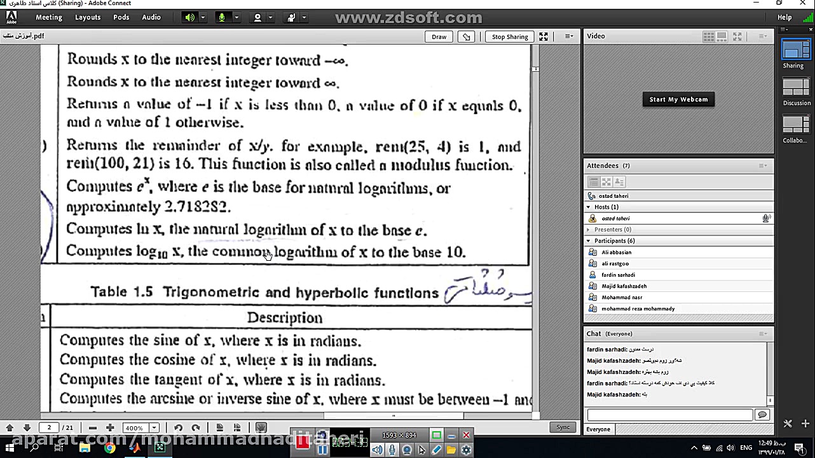This screenshot has width=815, height=458.
Task: Rotate document counter-clockwise
Action: click(x=179, y=427)
